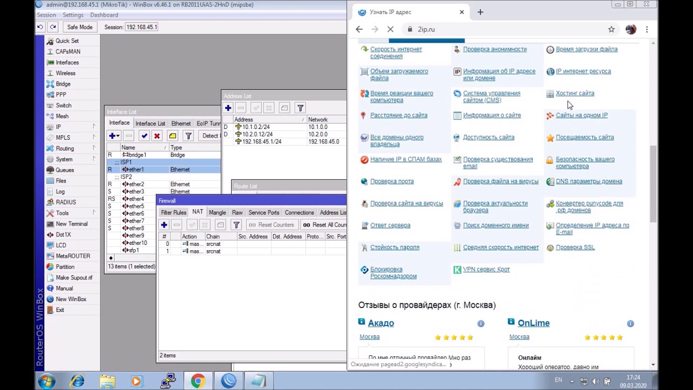Open the Хостинг сайта link
693x390 pixels.
[575, 93]
